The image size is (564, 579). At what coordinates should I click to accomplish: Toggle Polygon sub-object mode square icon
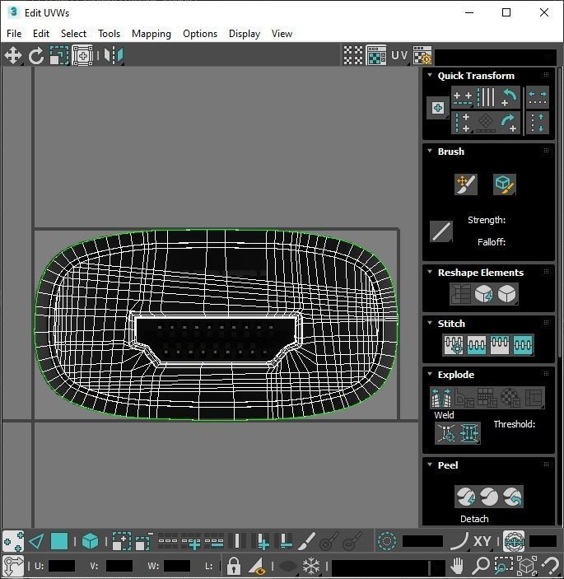(59, 541)
